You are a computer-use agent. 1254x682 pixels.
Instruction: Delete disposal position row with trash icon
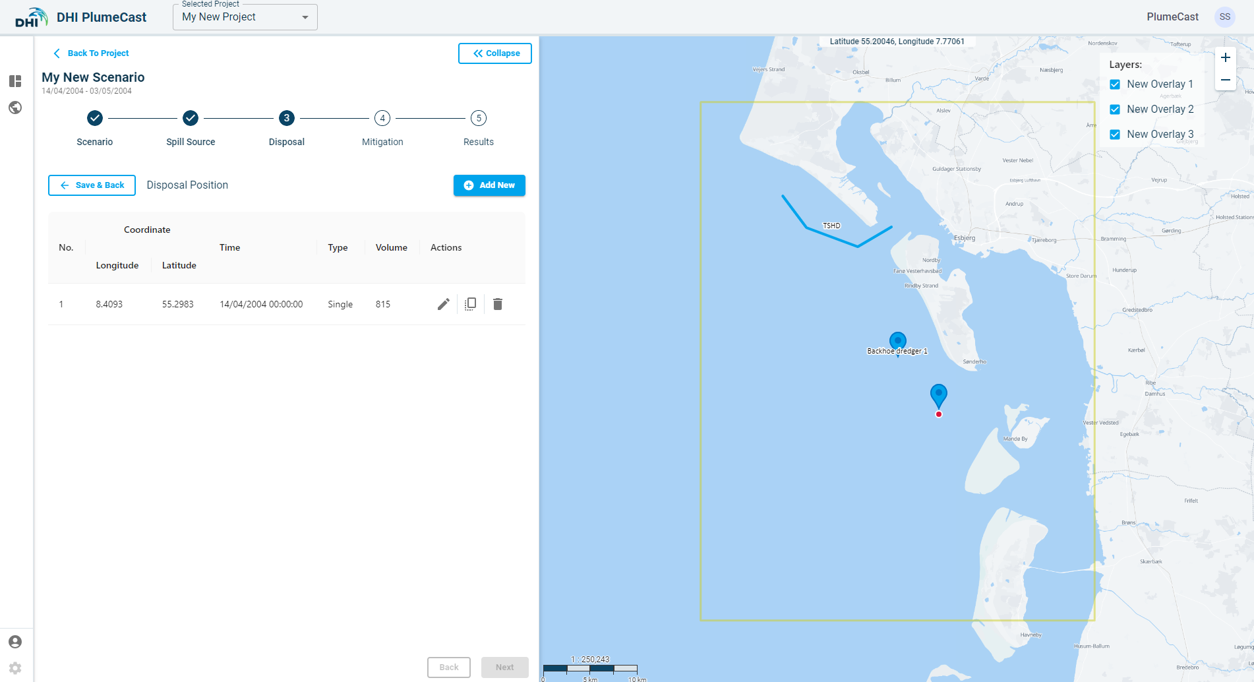[x=498, y=304]
